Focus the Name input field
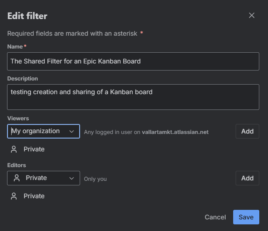The image size is (268, 231). pyautogui.click(x=133, y=61)
